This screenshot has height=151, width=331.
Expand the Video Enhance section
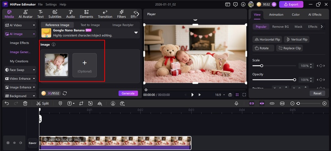click(20, 78)
